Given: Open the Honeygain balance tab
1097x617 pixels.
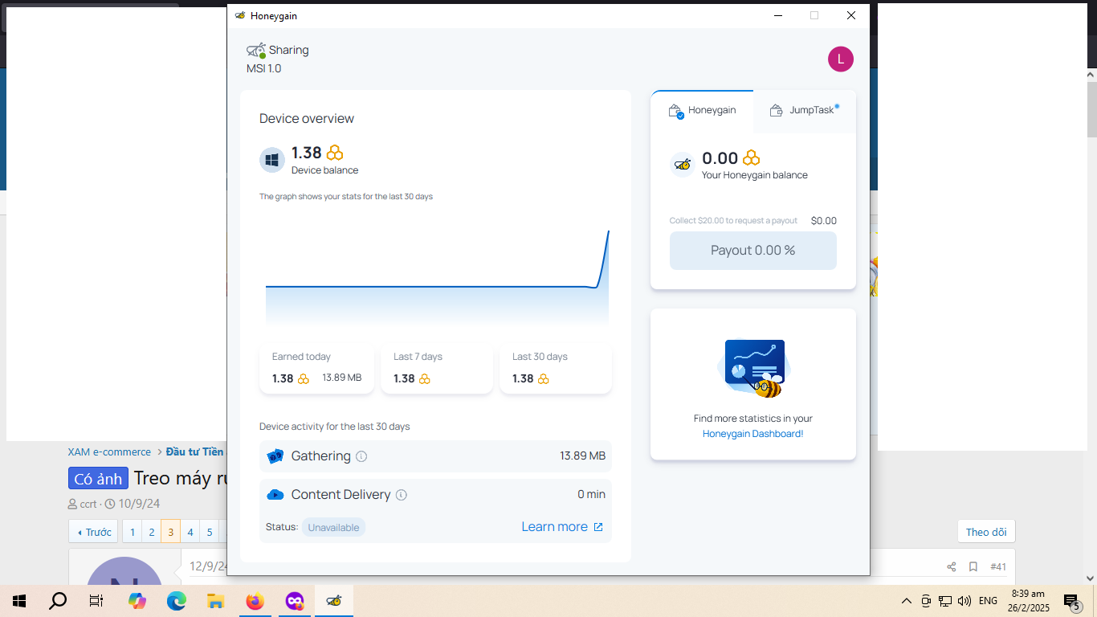Looking at the screenshot, I should coord(702,111).
